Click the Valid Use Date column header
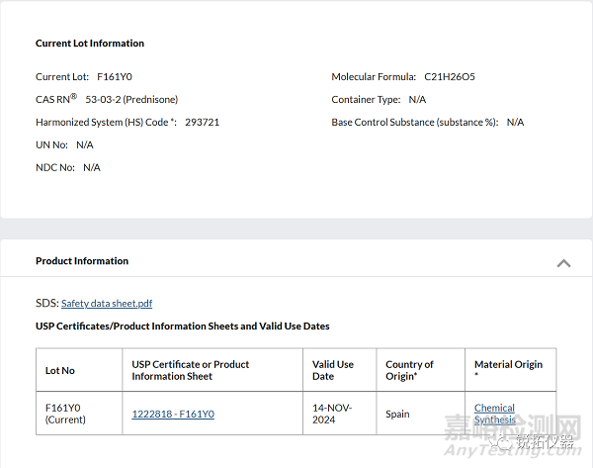This screenshot has width=593, height=468. (x=333, y=370)
